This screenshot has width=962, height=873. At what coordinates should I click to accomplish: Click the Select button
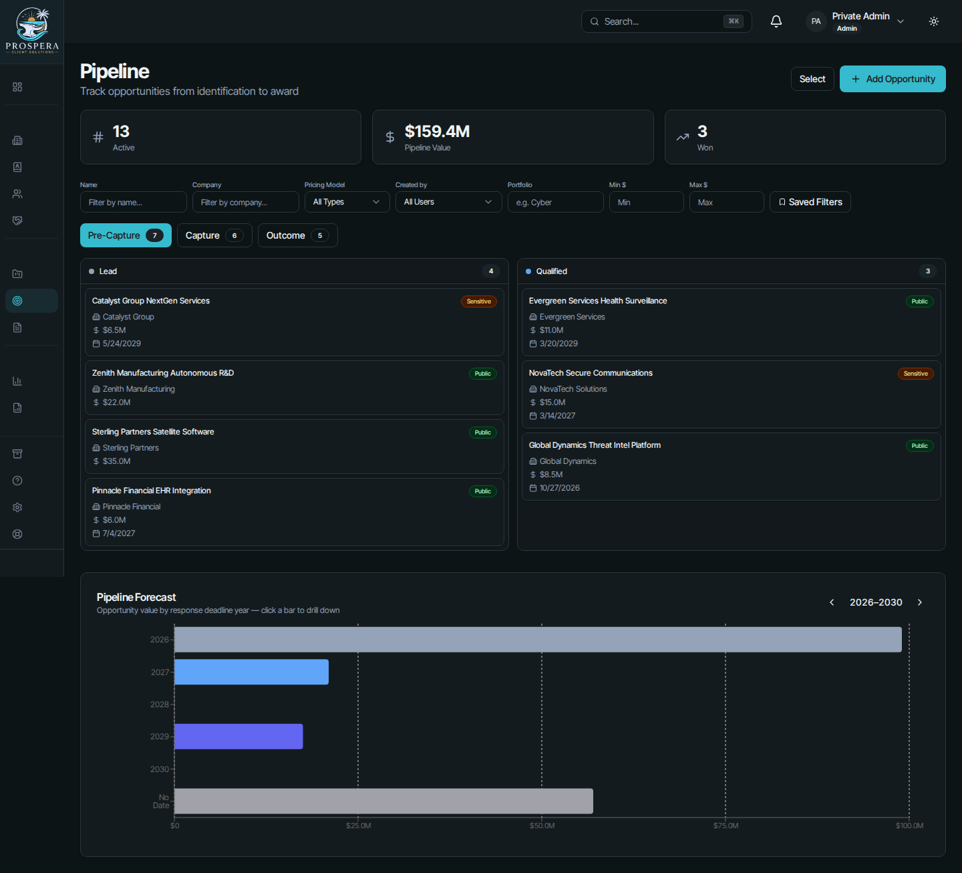point(812,79)
